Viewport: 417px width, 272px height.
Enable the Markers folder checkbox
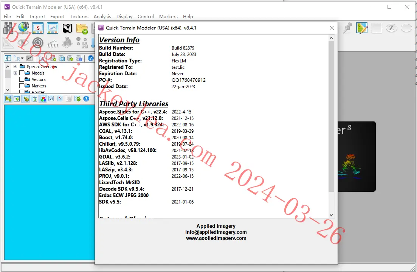pos(22,86)
